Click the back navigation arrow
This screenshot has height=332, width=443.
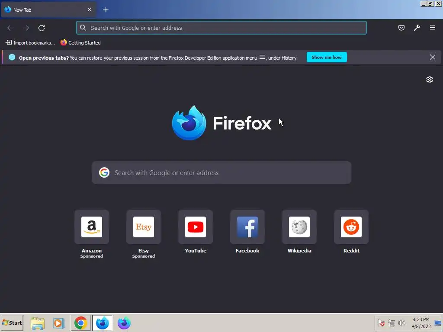coord(10,28)
